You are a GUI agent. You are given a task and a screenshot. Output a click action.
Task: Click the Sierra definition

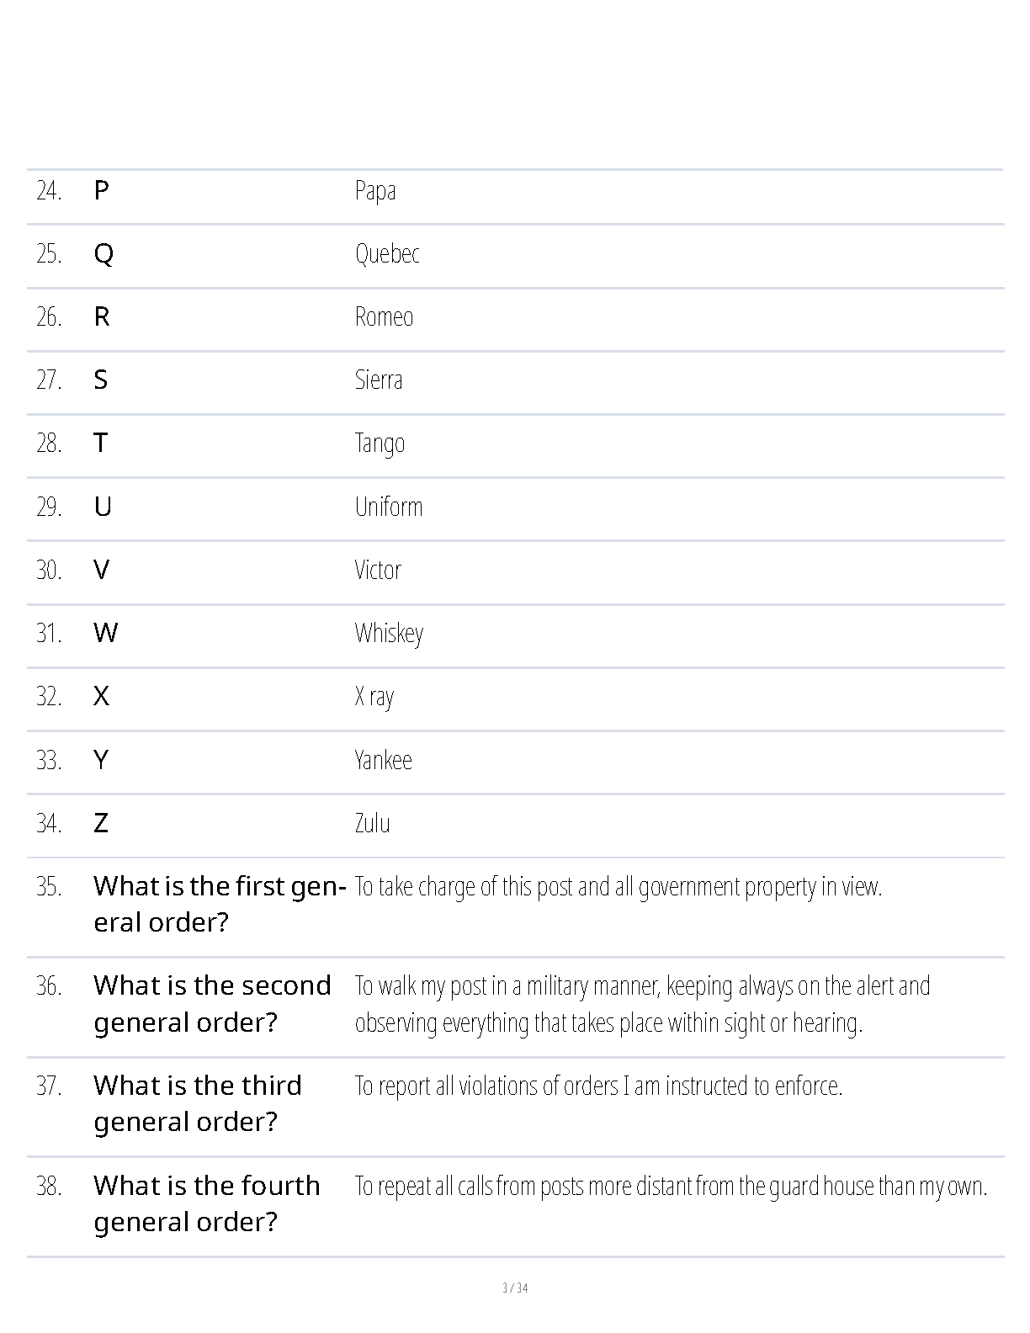tap(378, 380)
